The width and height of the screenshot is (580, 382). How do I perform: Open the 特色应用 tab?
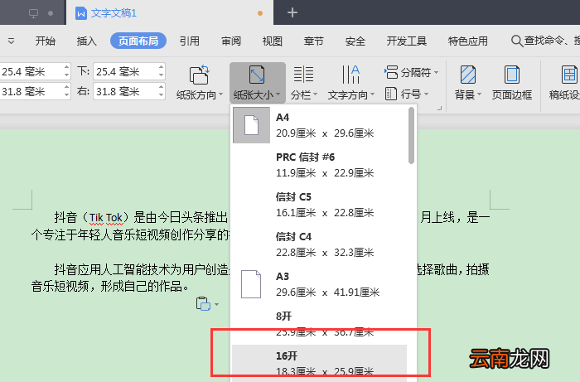point(468,41)
